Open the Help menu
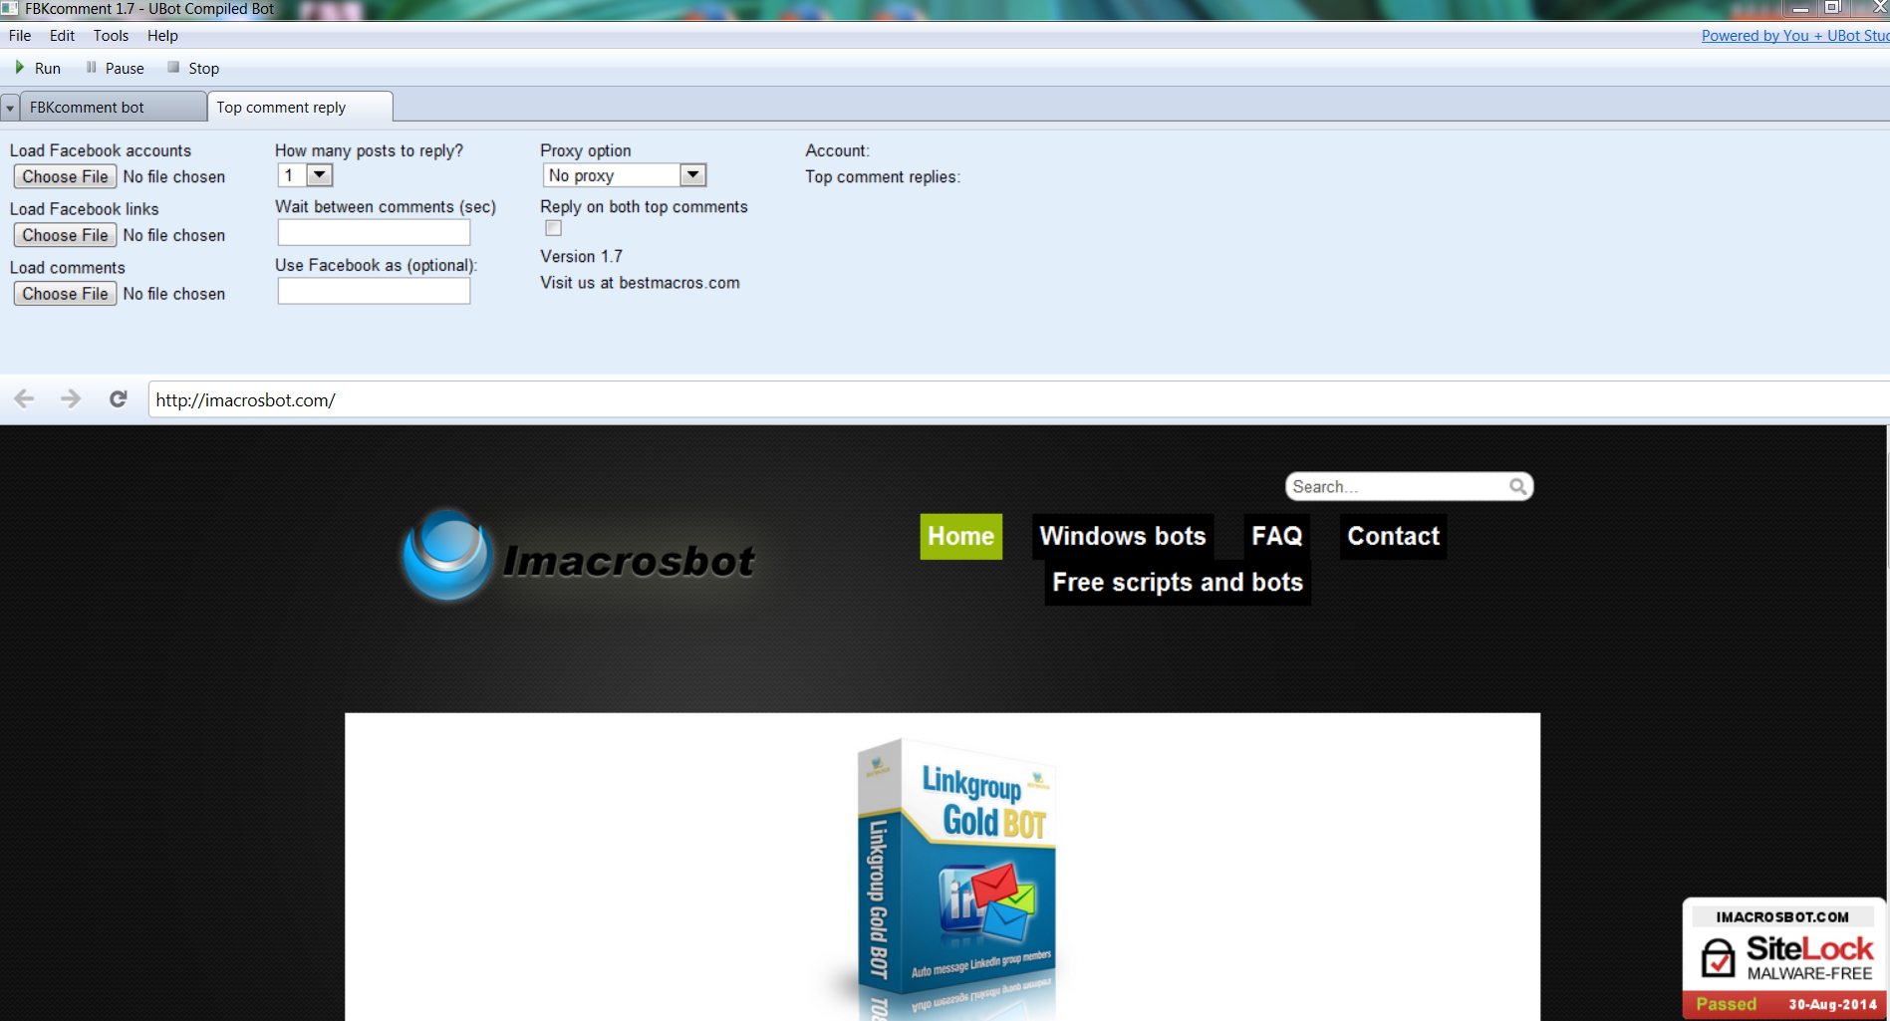This screenshot has width=1890, height=1021. pyautogui.click(x=162, y=36)
